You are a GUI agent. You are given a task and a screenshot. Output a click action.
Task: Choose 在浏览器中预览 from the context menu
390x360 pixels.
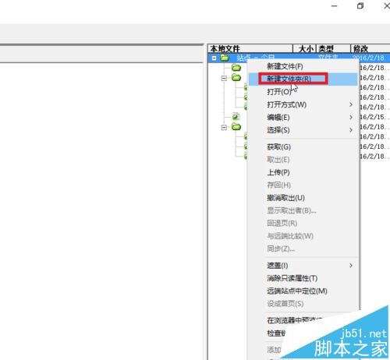point(295,320)
